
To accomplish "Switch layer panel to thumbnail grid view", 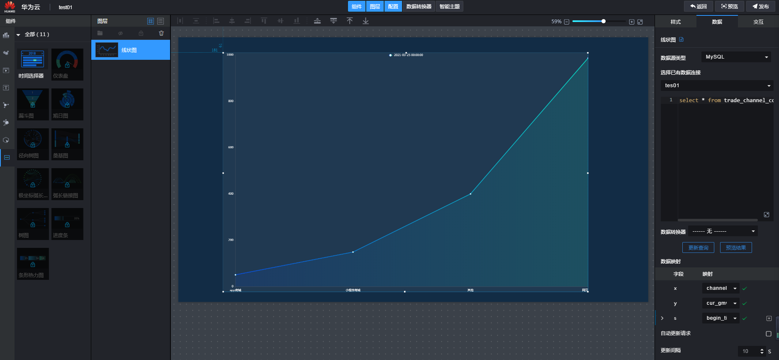I will (151, 21).
